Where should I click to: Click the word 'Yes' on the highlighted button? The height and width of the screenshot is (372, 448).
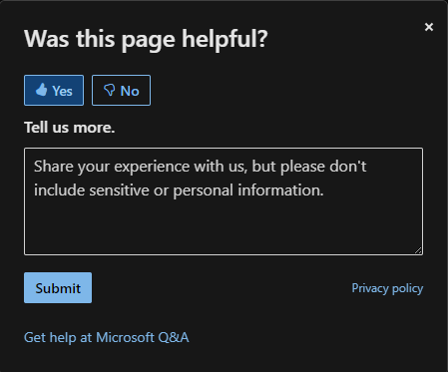(x=62, y=91)
